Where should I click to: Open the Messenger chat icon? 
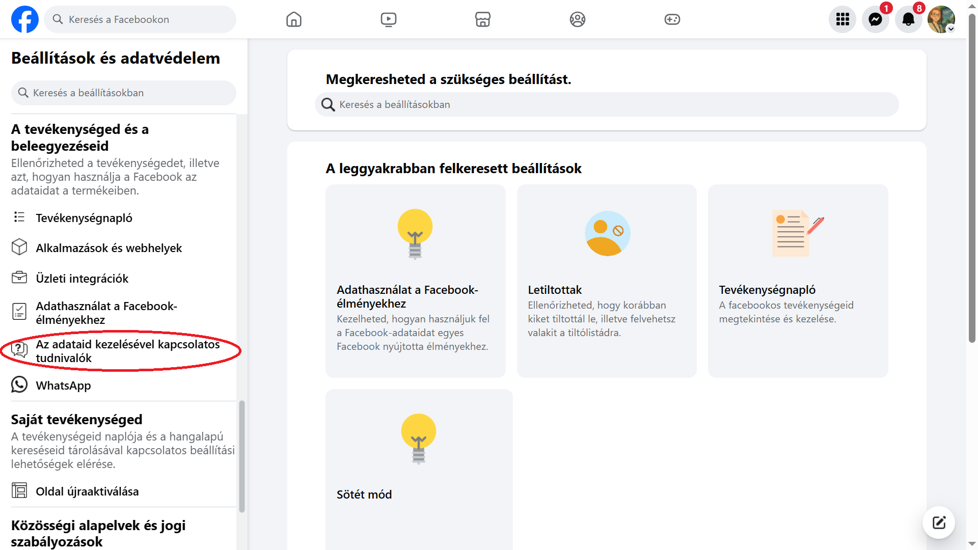point(876,19)
